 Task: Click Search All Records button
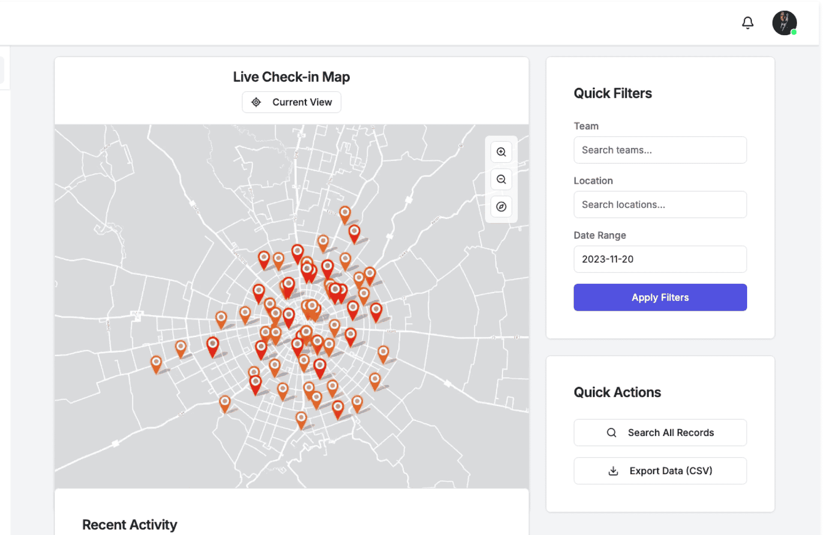click(x=660, y=433)
